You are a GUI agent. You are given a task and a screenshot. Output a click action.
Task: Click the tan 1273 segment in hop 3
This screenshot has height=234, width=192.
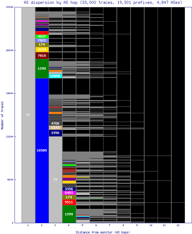tap(55, 128)
